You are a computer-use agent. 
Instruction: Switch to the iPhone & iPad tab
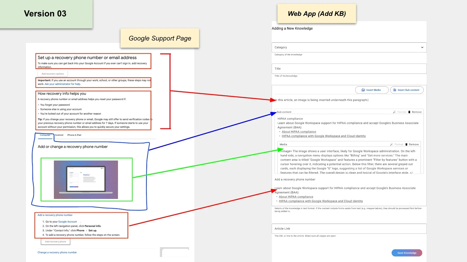coord(74,135)
